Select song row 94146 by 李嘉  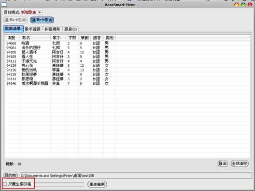tap(127, 83)
